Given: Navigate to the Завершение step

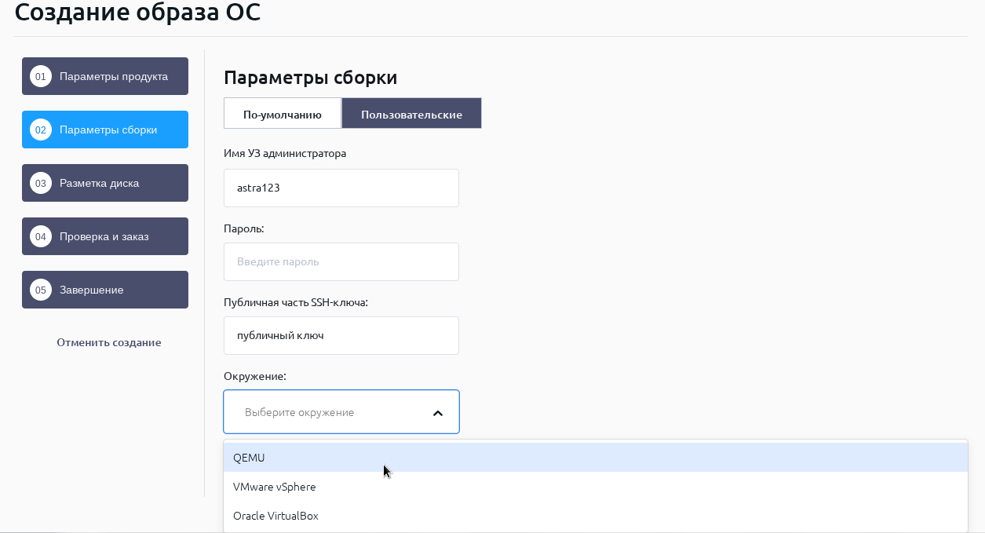Looking at the screenshot, I should 92,290.
